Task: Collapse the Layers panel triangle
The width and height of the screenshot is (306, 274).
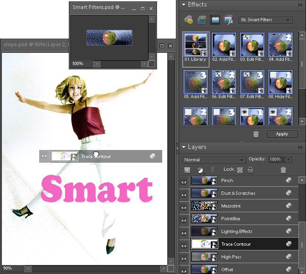Action: [183, 147]
